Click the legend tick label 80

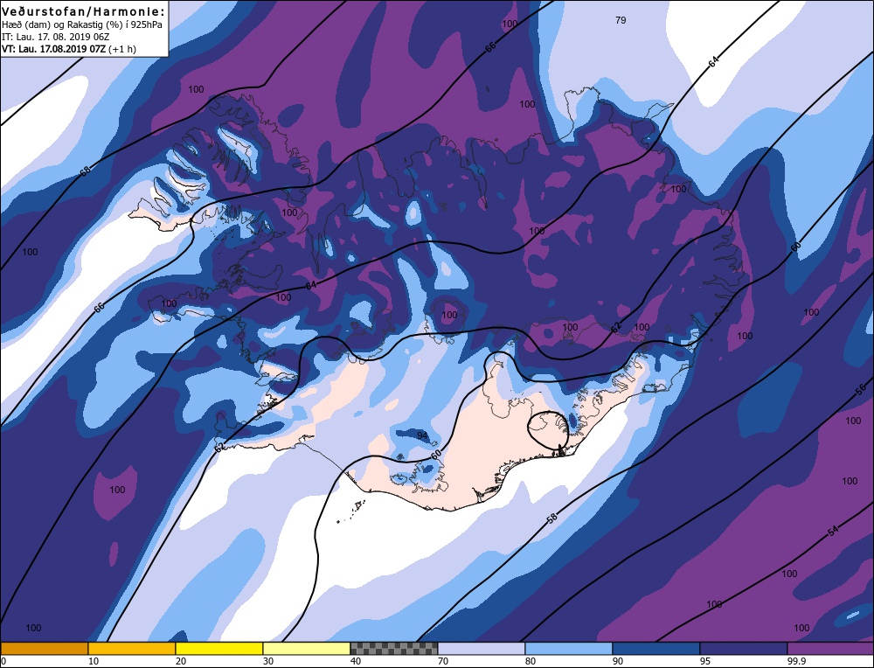(x=531, y=661)
